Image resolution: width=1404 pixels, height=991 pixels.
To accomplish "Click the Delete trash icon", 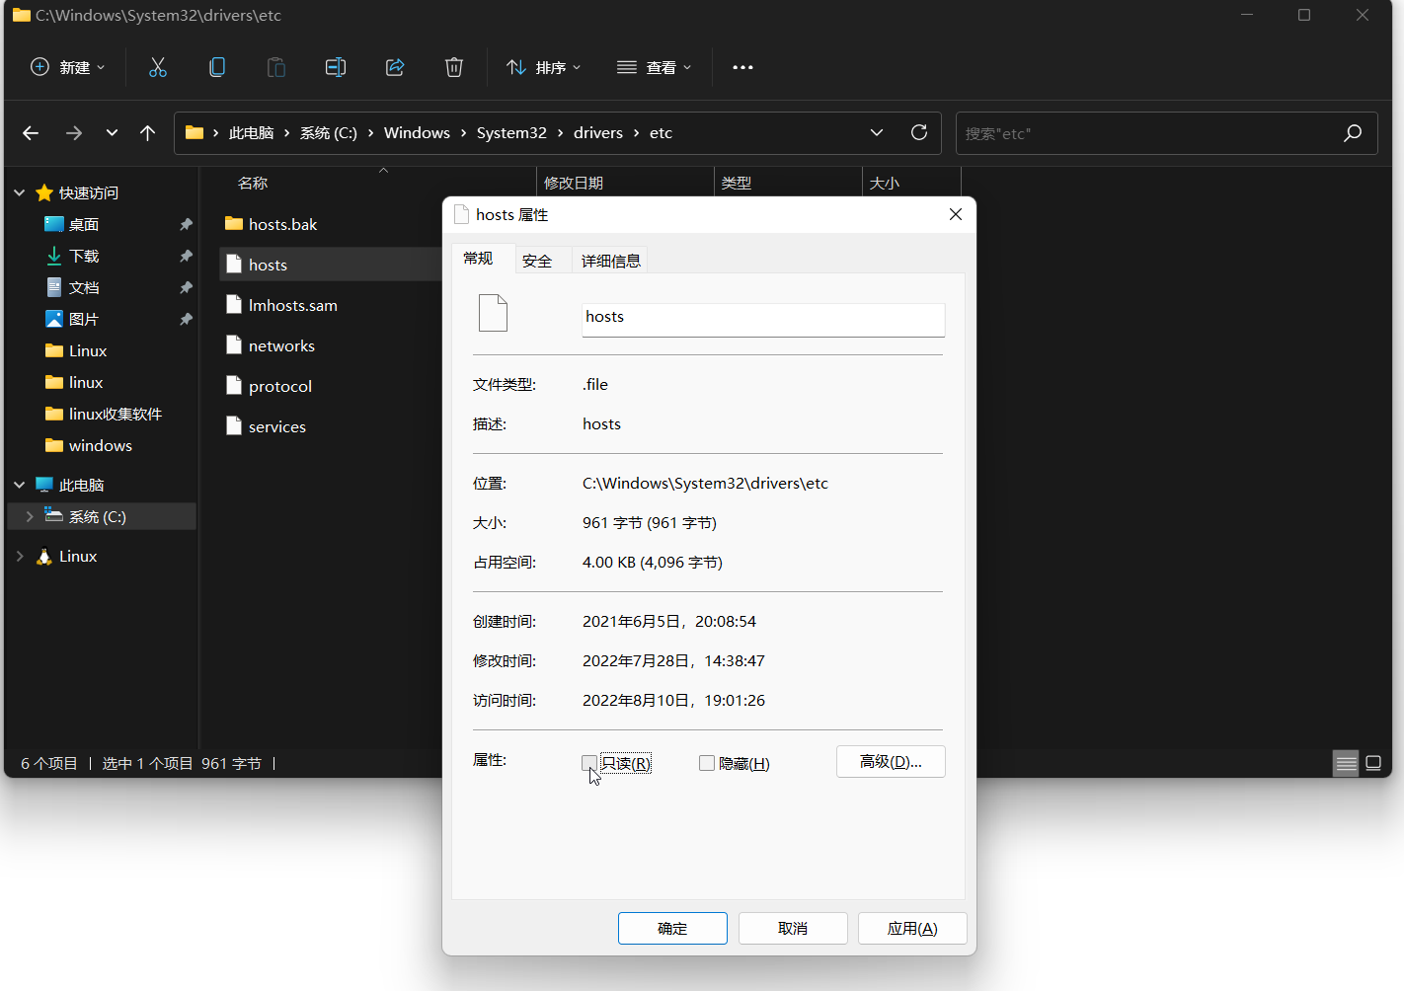I will coord(454,67).
